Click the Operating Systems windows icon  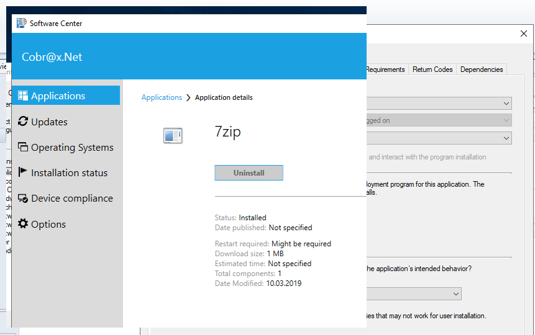tap(23, 147)
